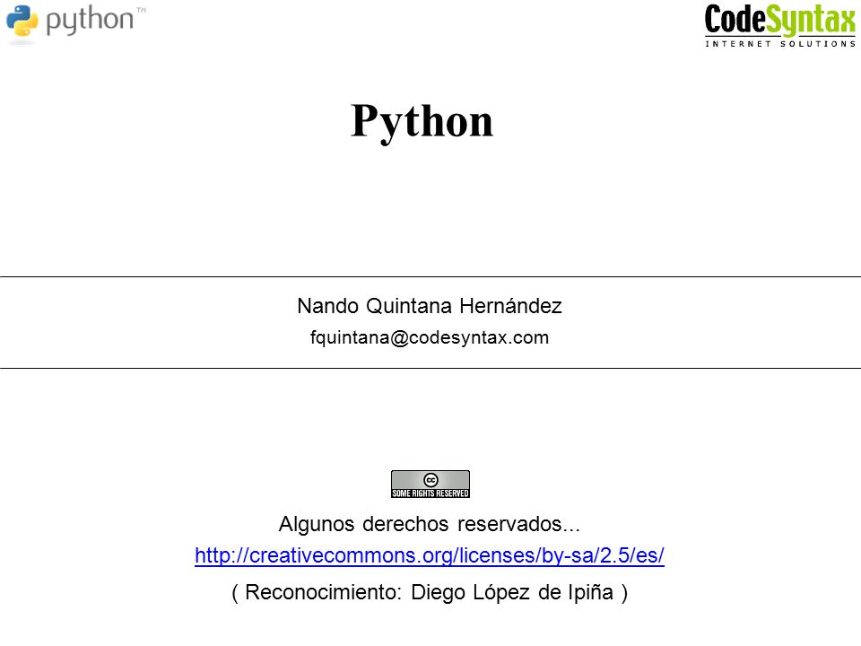Click the black "Code" part of CodeSyntax logo
The height and width of the screenshot is (646, 861).
point(735,20)
